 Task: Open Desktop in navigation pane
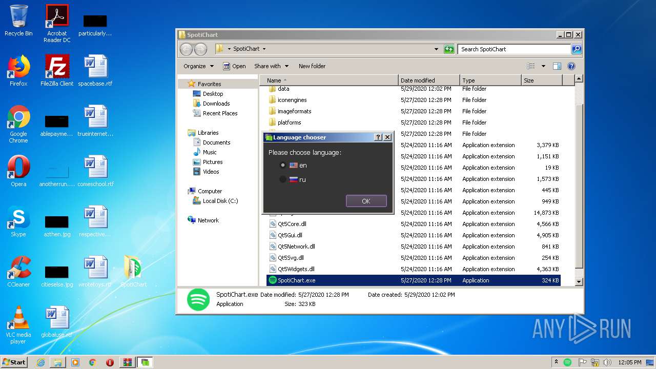tap(213, 94)
